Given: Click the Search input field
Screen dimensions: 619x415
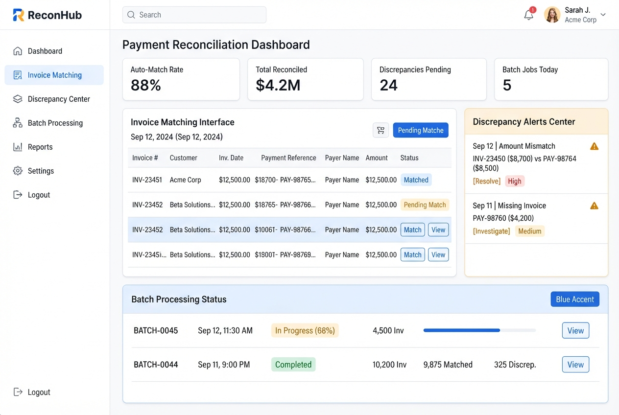Looking at the screenshot, I should pos(194,15).
